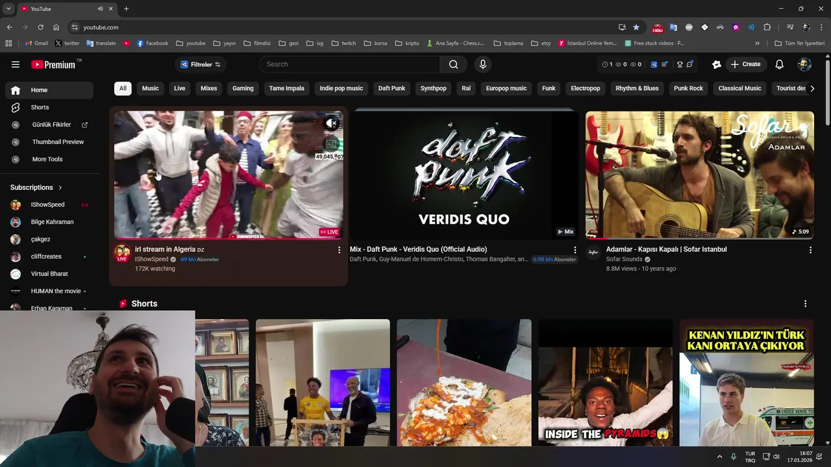This screenshot has width=831, height=467.
Task: Open Shorts in the sidebar
Action: pos(49,107)
